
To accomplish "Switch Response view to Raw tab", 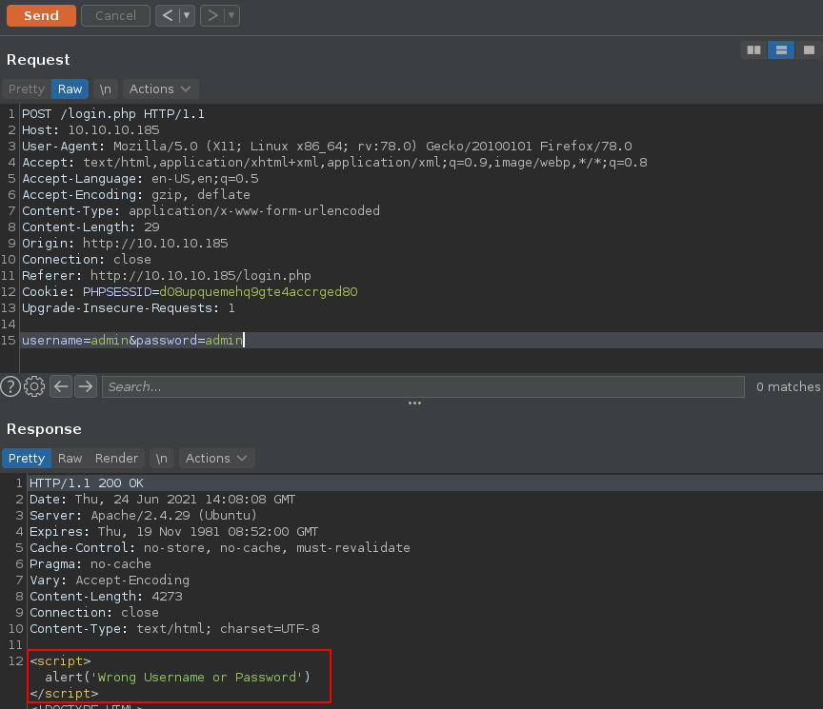I will tap(70, 458).
